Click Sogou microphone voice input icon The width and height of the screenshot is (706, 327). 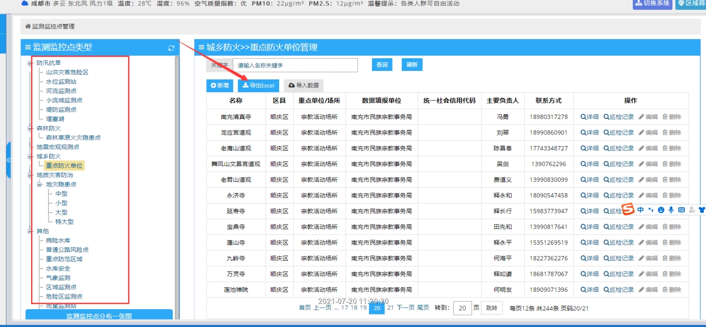(x=671, y=210)
